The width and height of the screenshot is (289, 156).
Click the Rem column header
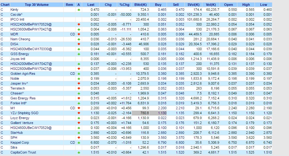pyautogui.click(x=69, y=5)
